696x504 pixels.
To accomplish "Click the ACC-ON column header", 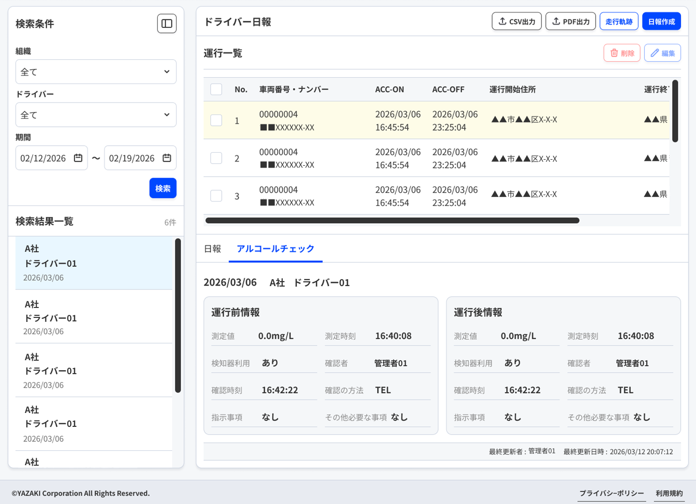I will (x=390, y=90).
